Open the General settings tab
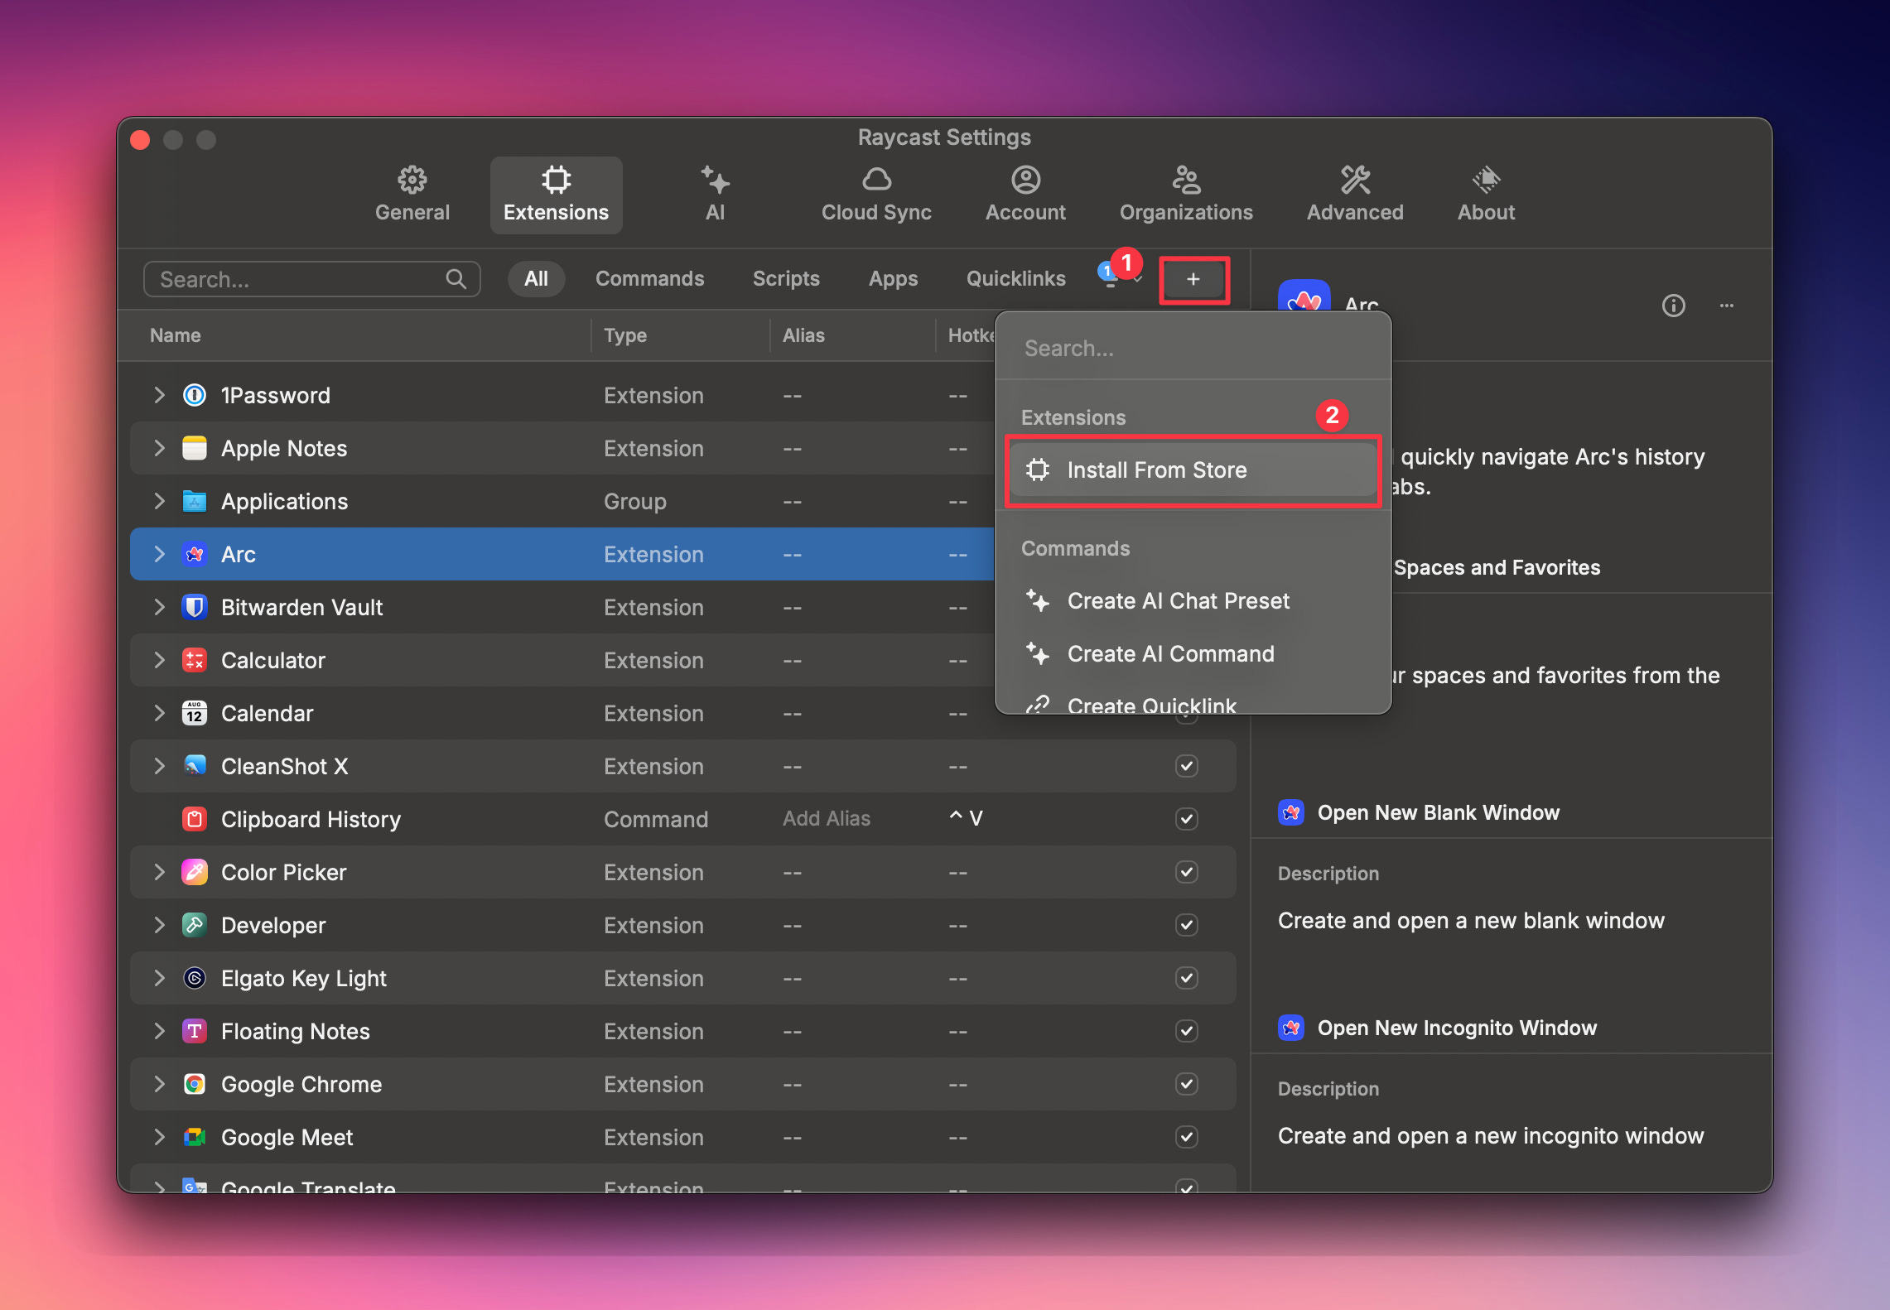The width and height of the screenshot is (1890, 1310). click(x=412, y=195)
